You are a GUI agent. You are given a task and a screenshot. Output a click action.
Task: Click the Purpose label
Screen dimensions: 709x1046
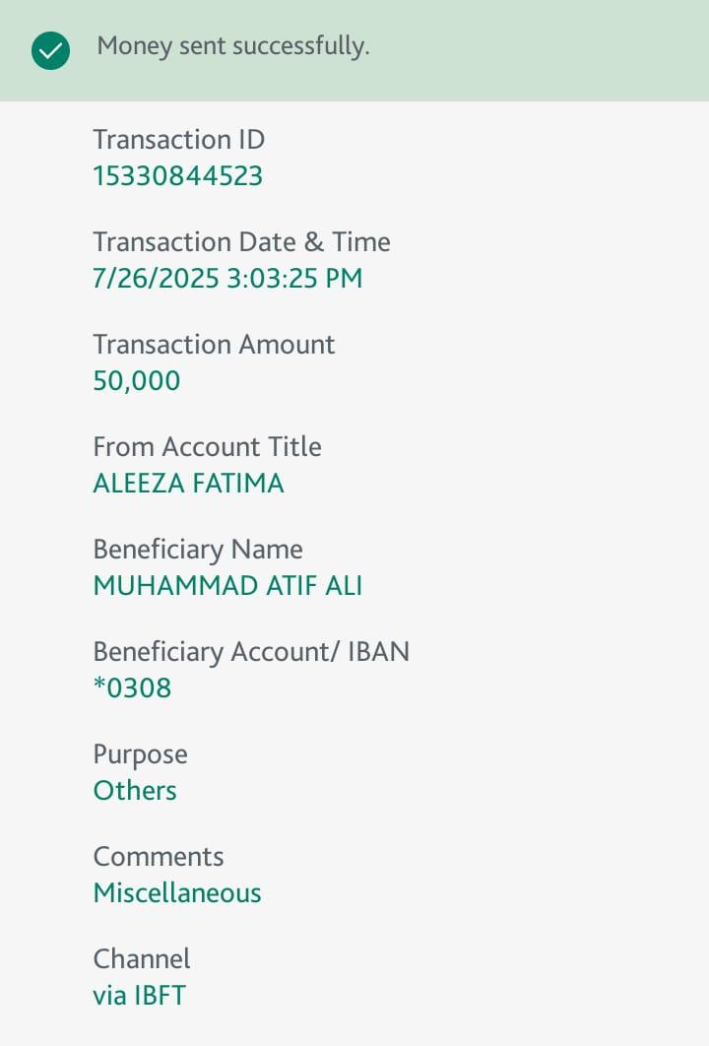pyautogui.click(x=140, y=754)
